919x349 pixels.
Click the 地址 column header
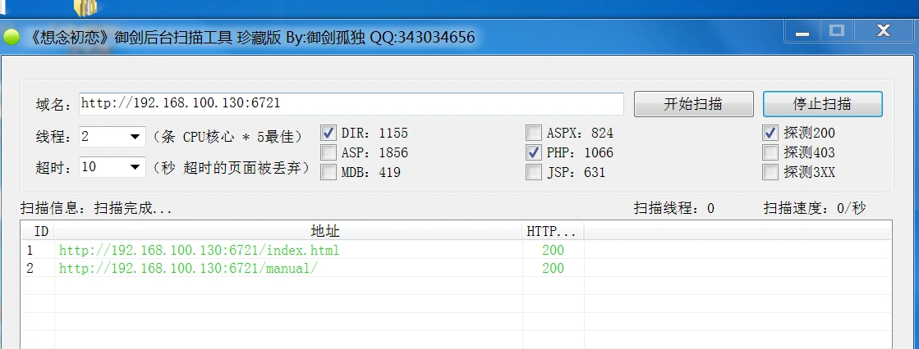tap(288, 231)
